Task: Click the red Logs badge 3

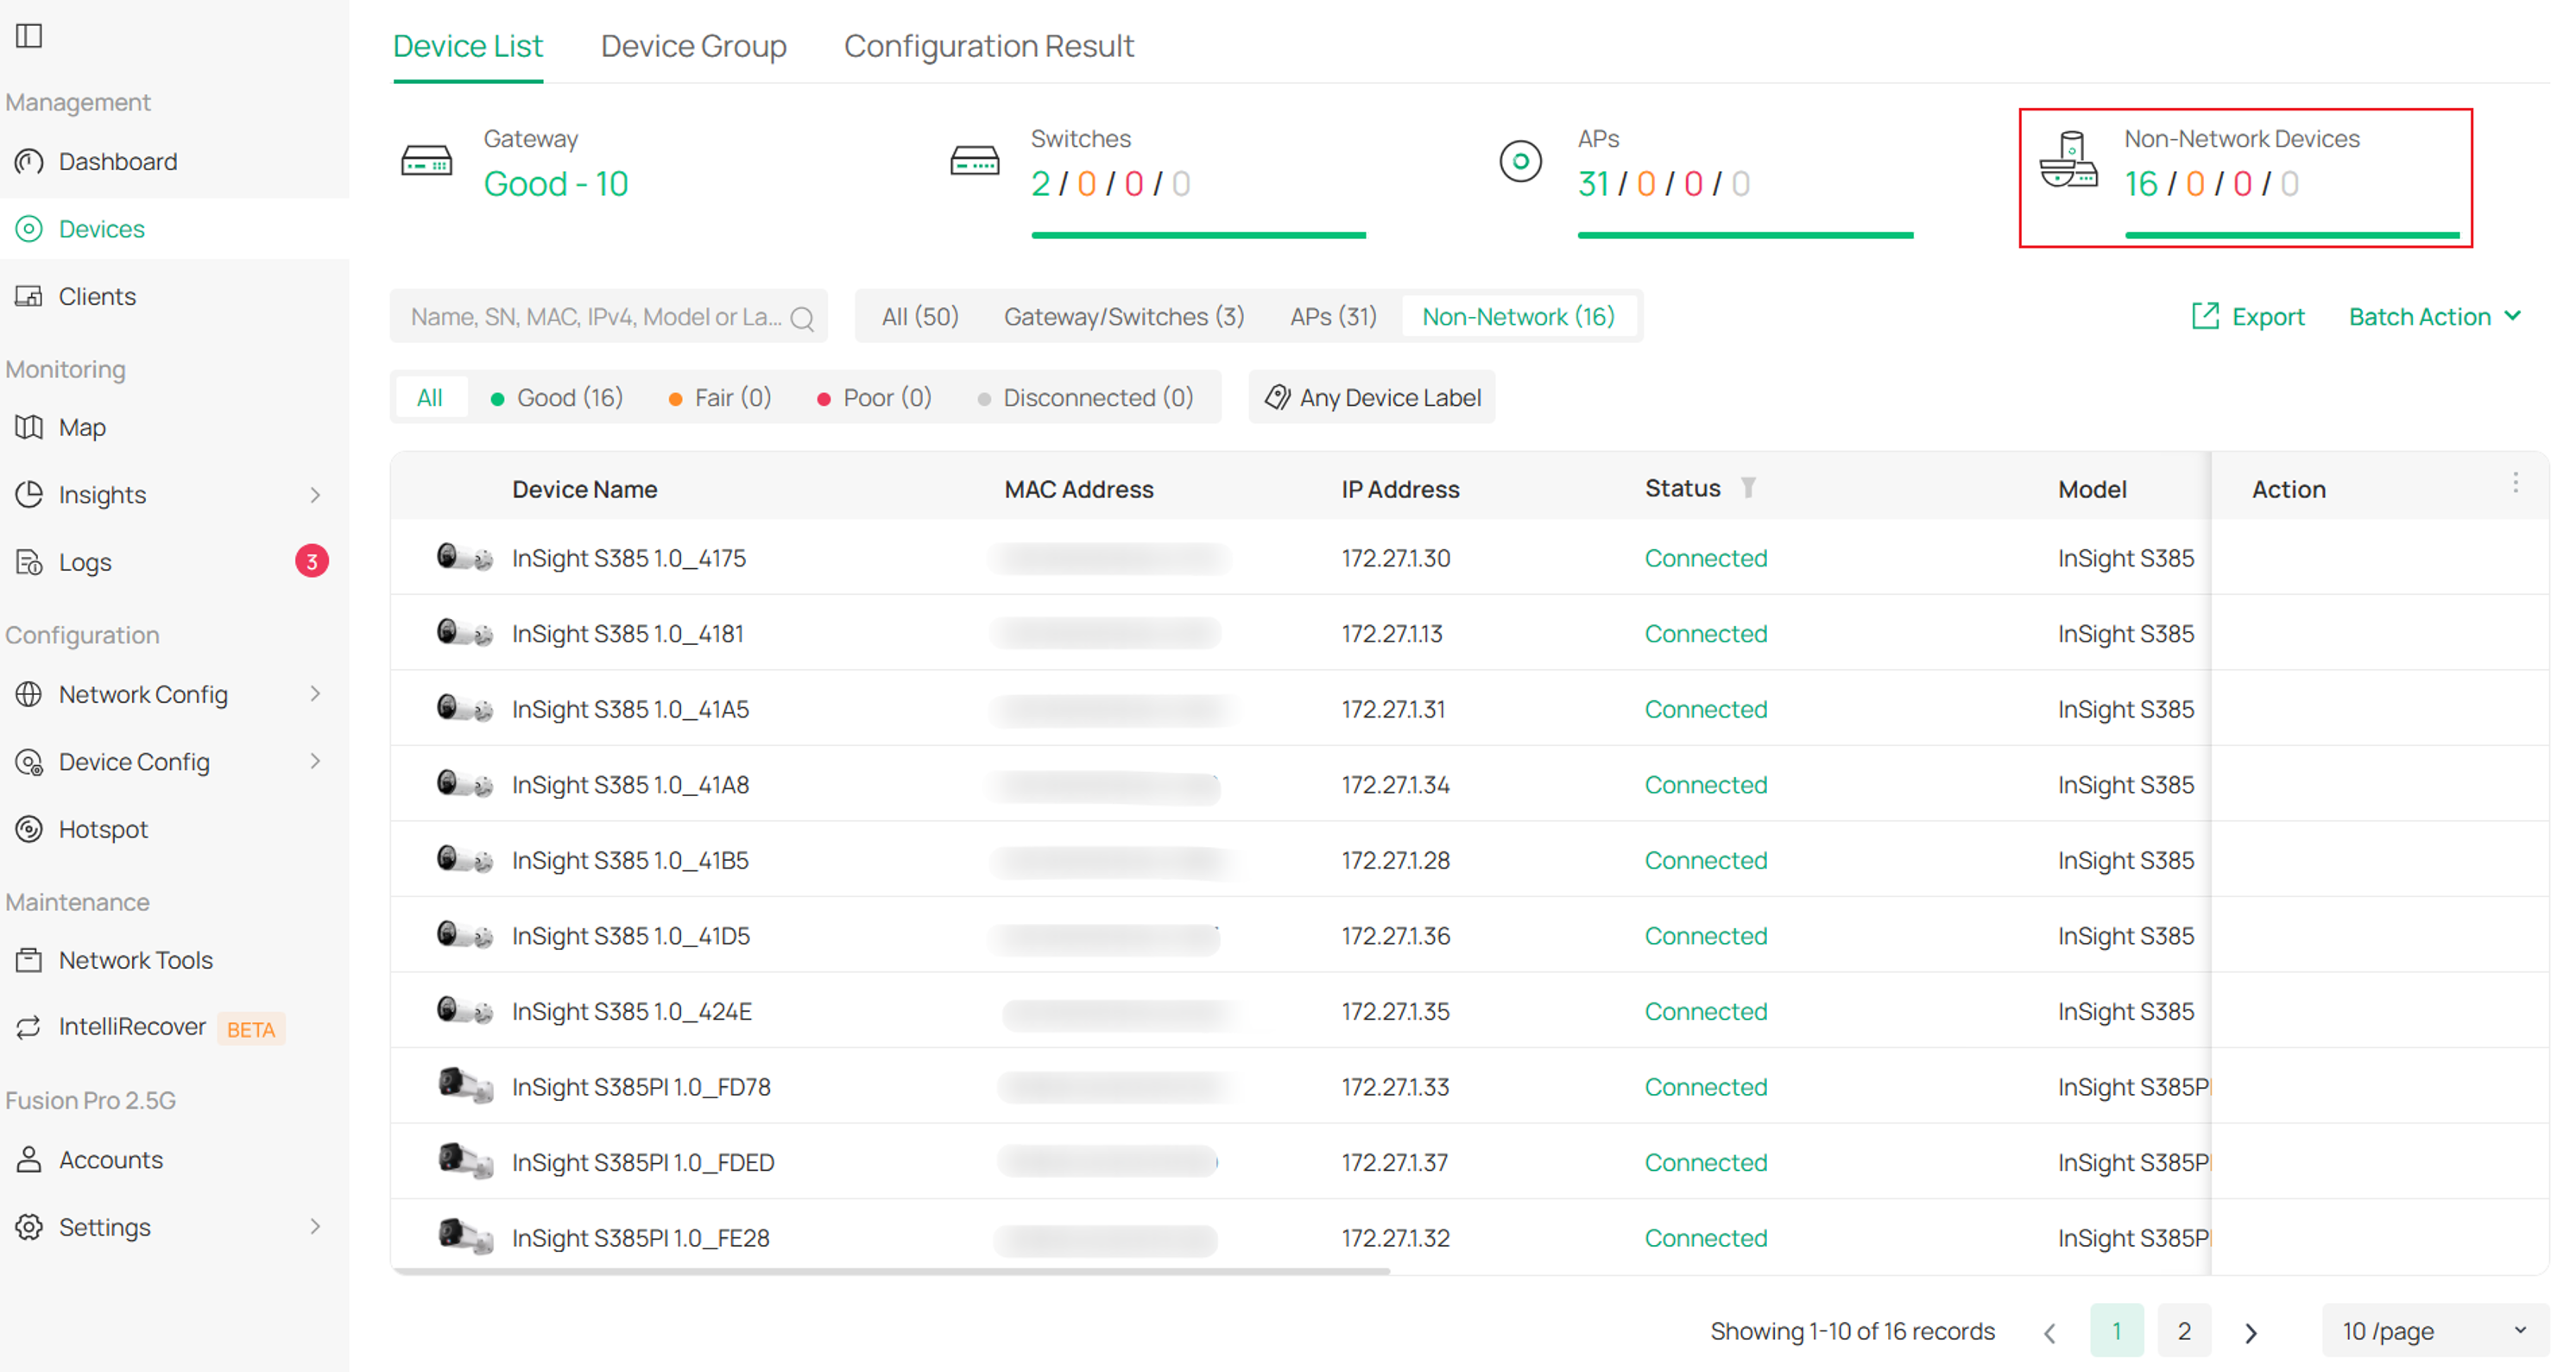Action: point(312,562)
